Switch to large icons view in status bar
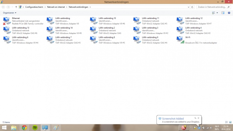The width and height of the screenshot is (233, 131). pos(230,122)
